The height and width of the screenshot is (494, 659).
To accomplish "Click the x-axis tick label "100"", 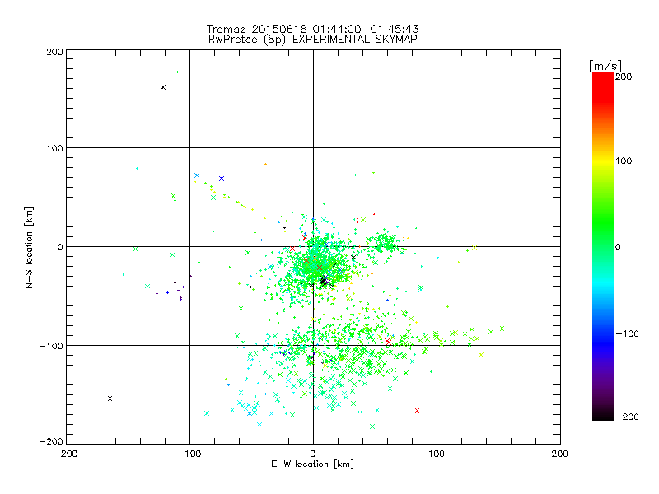I will (437, 454).
